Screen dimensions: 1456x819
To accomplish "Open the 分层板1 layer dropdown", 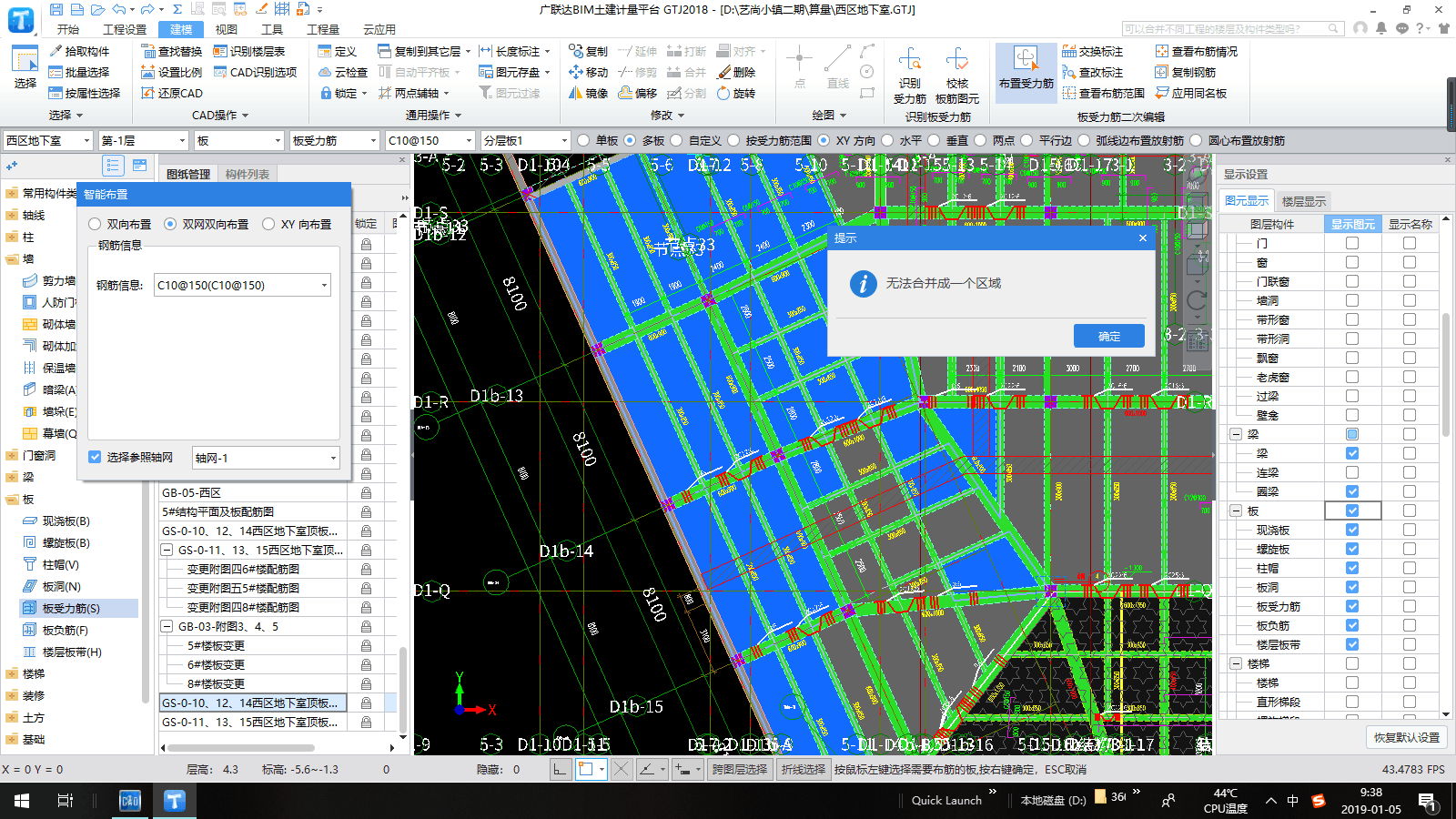I will (x=526, y=140).
